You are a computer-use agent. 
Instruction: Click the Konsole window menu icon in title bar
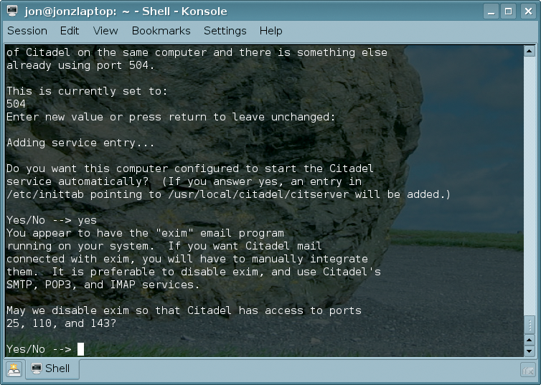pyautogui.click(x=12, y=11)
